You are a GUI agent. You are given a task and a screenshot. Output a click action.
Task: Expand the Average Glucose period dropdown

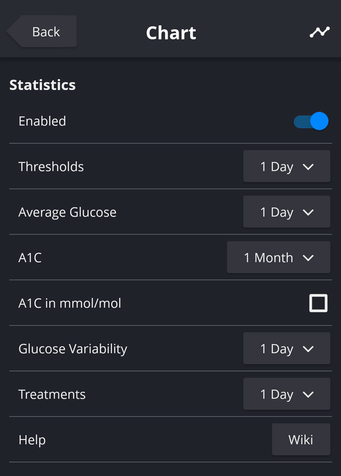[286, 212]
